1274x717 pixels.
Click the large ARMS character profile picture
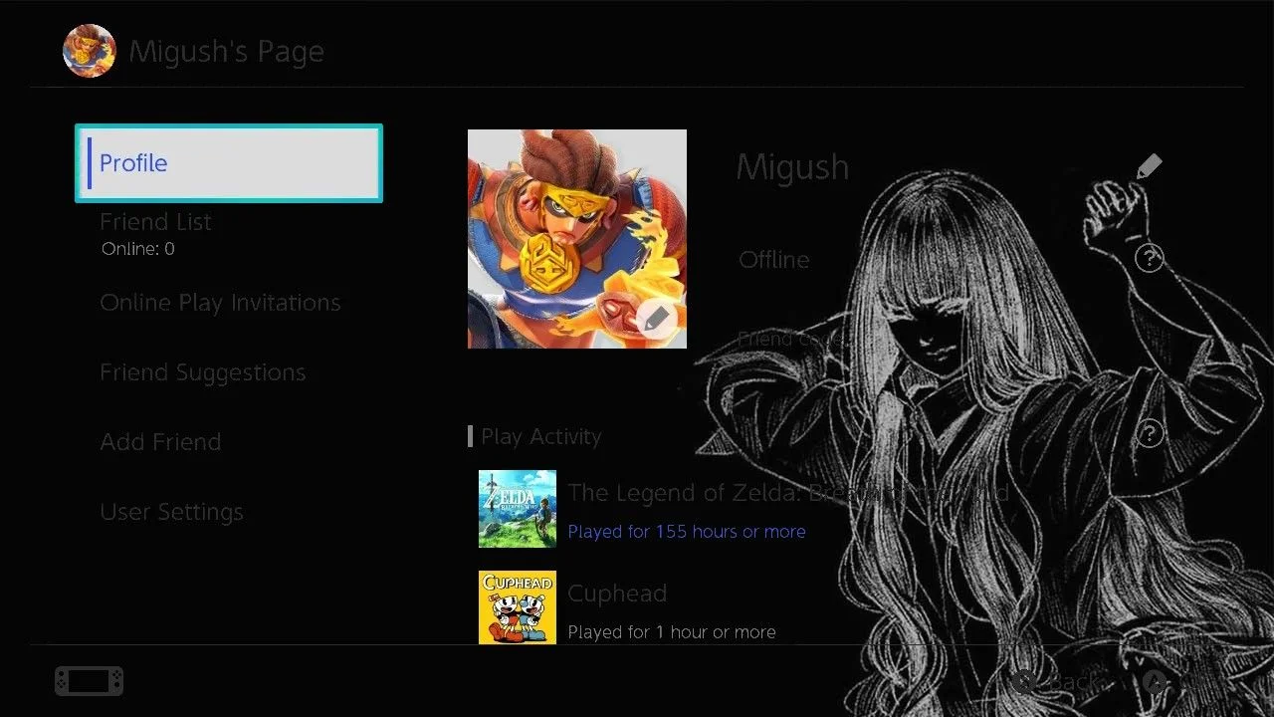[x=577, y=239]
